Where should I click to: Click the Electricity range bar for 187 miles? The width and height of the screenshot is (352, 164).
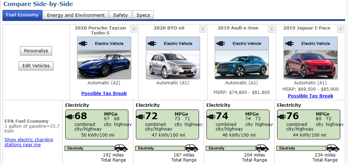160,148
